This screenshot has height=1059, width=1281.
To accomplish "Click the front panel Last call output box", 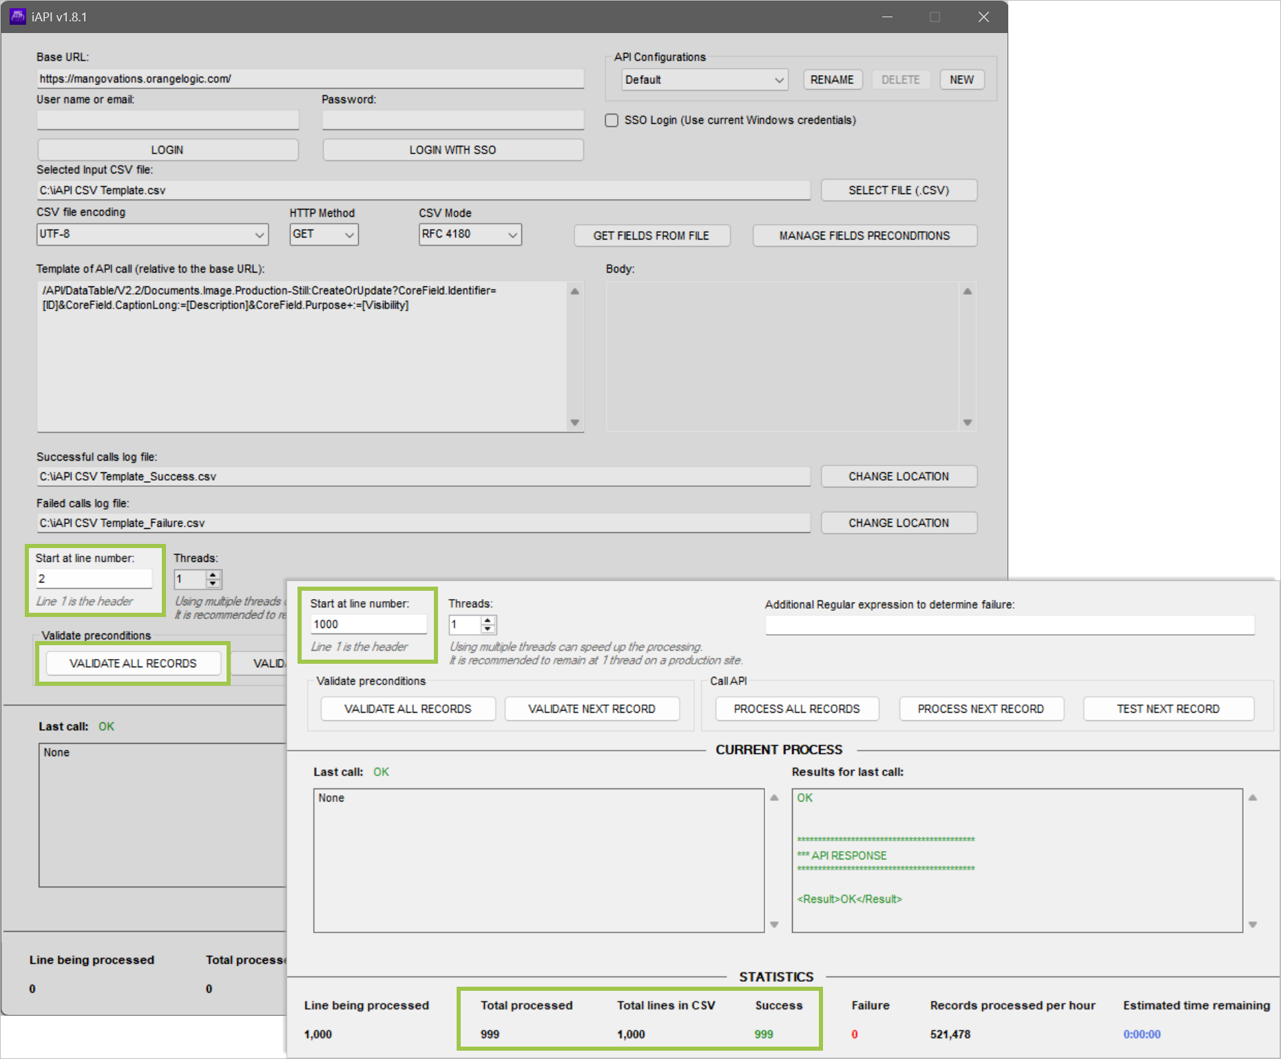I will pos(539,861).
